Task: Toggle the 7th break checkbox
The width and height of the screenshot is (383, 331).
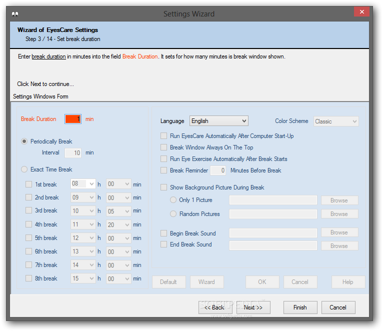Action: (x=29, y=265)
